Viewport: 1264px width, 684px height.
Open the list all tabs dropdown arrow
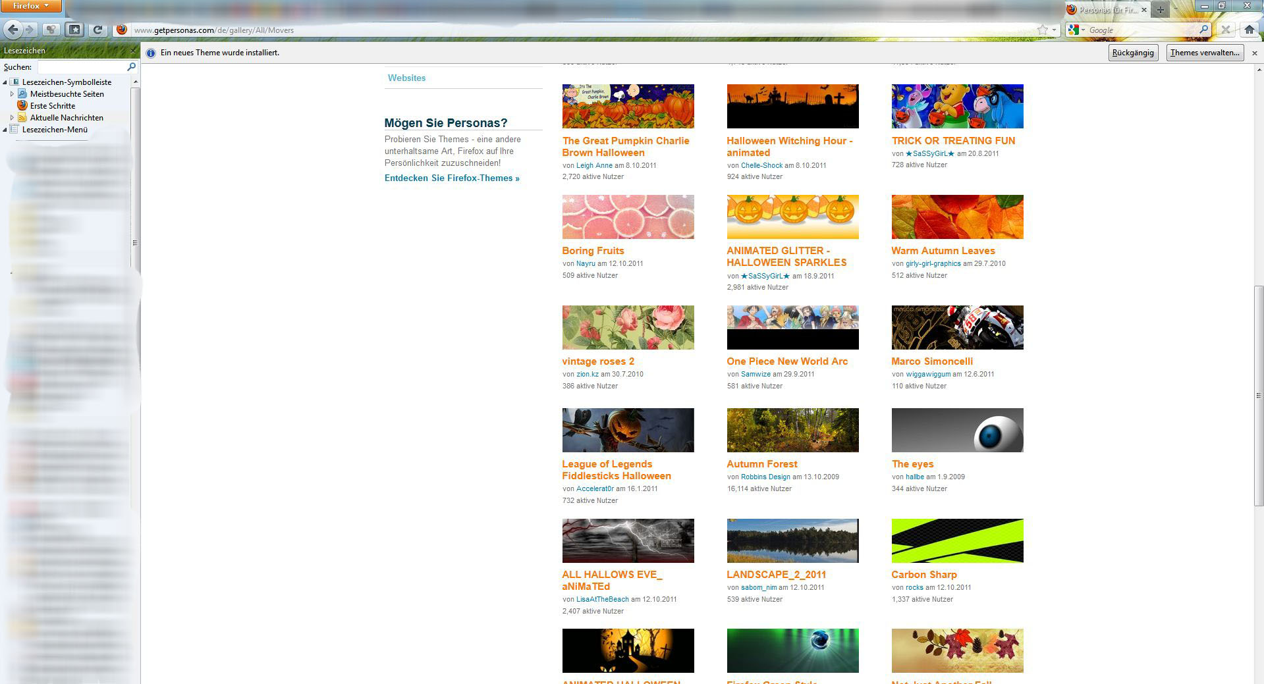pyautogui.click(x=1176, y=10)
